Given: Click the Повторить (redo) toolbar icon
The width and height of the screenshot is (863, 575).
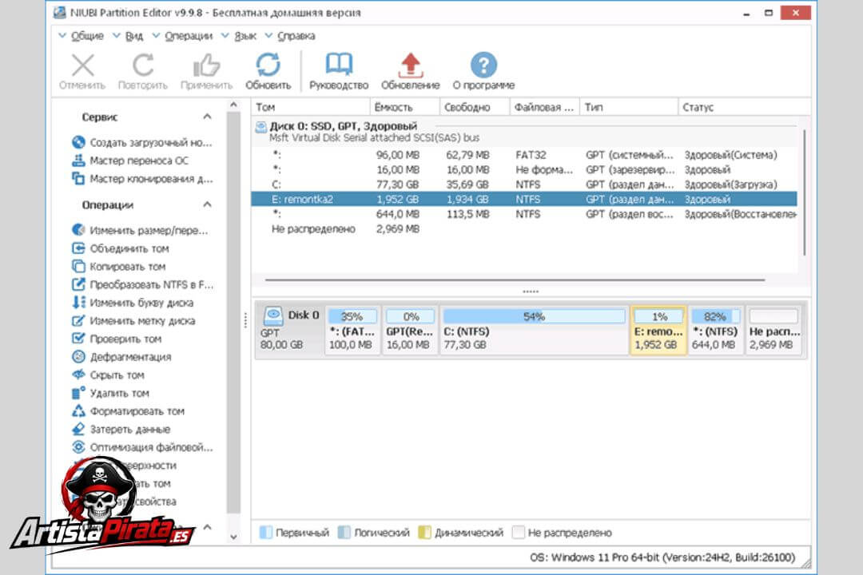Looking at the screenshot, I should tap(143, 65).
